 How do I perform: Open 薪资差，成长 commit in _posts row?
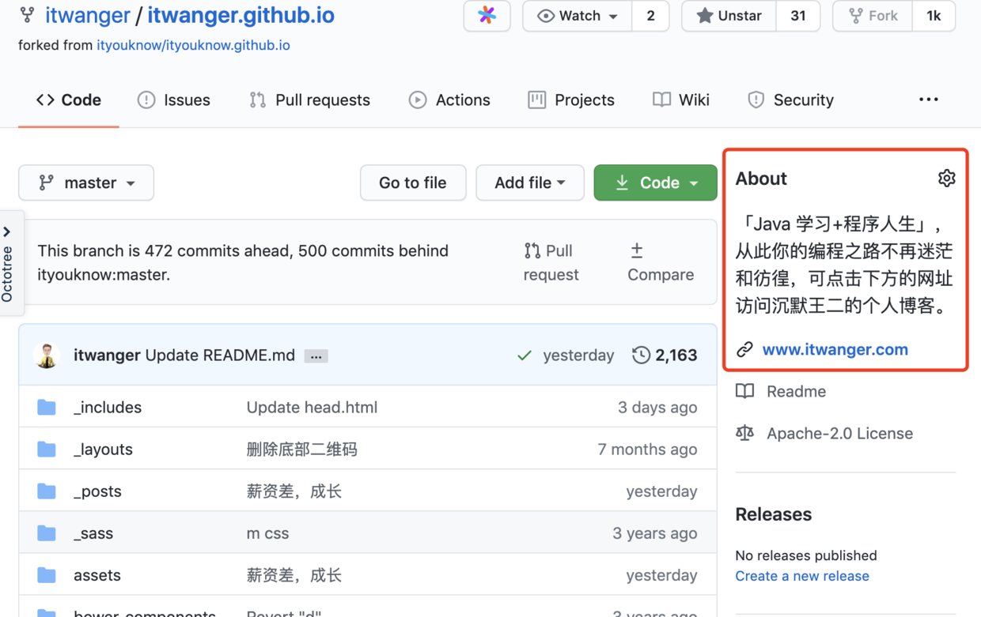(294, 491)
